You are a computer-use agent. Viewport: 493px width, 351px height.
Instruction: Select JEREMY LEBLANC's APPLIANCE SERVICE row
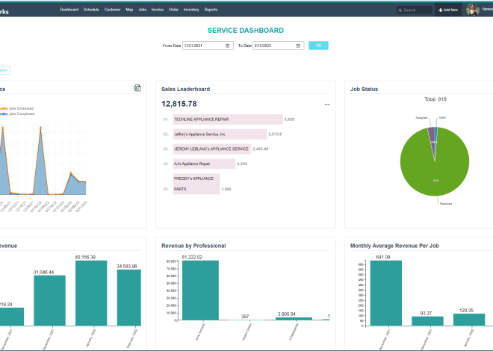click(212, 149)
